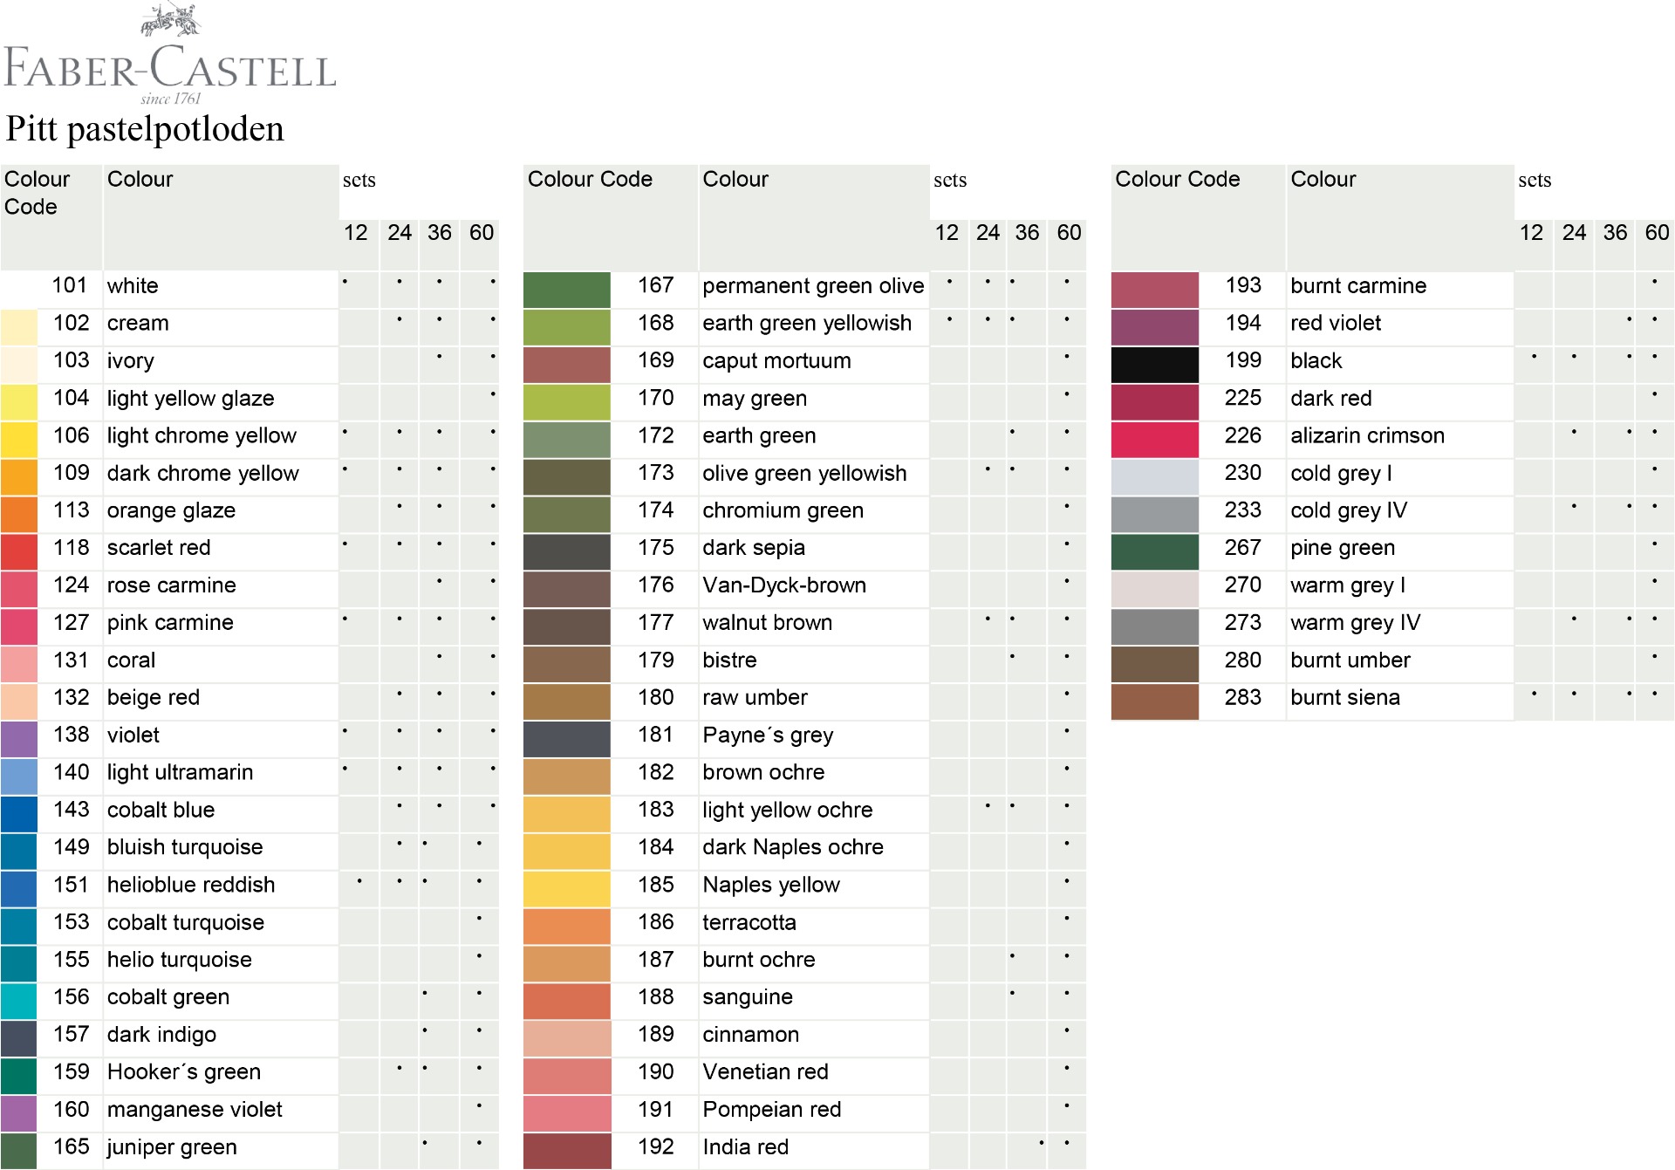This screenshot has width=1675, height=1170.
Task: Click the black colour swatch
Action: pyautogui.click(x=1154, y=365)
